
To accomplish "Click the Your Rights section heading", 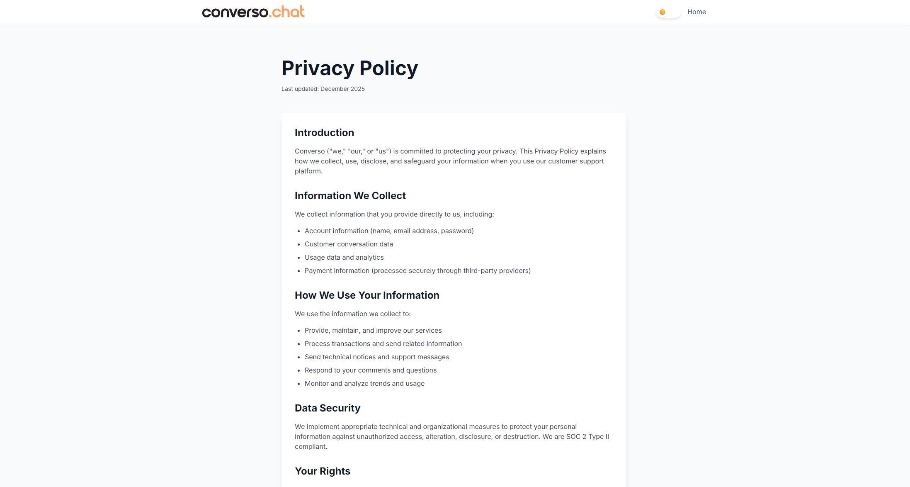I will pyautogui.click(x=323, y=471).
